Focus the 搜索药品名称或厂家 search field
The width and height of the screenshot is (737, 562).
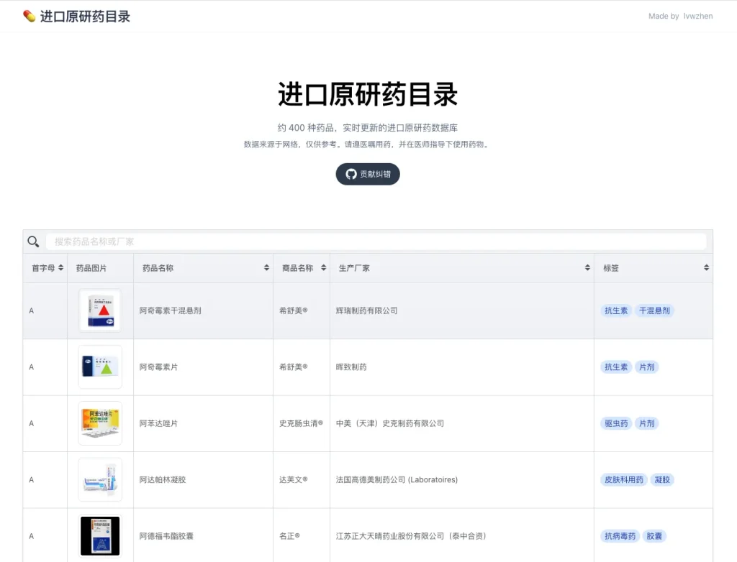376,241
